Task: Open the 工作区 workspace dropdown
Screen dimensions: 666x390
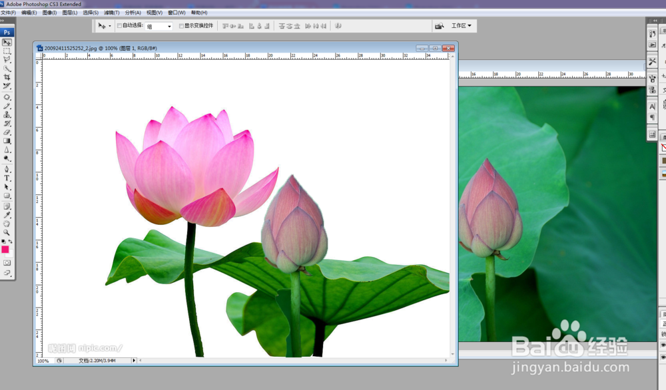Action: [x=462, y=26]
